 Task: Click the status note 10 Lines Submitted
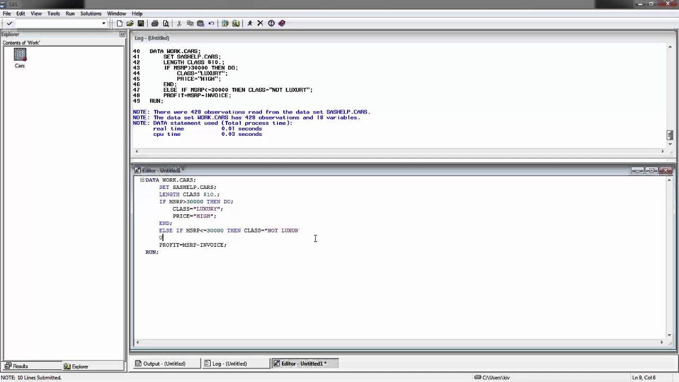(31, 378)
